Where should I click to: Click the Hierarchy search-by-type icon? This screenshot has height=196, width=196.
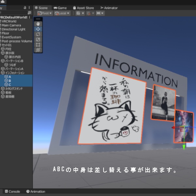coord(29,12)
